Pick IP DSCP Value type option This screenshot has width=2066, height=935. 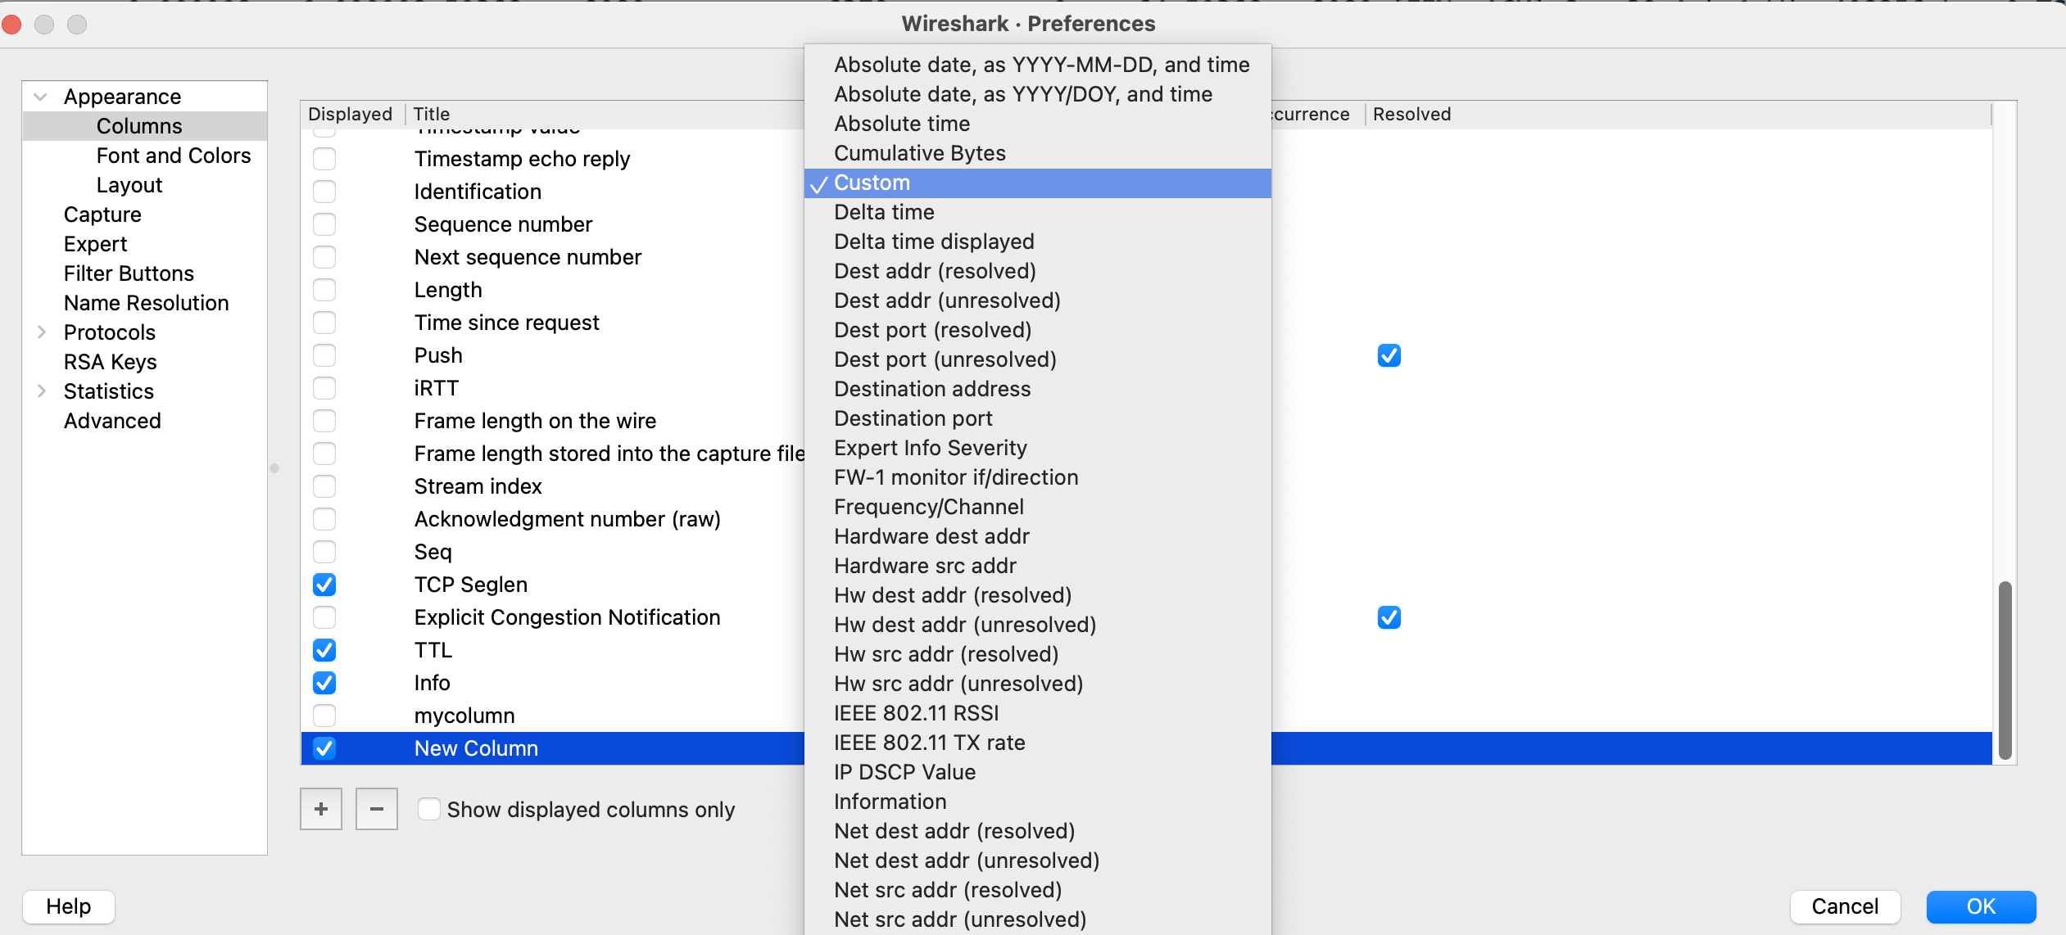(x=904, y=772)
